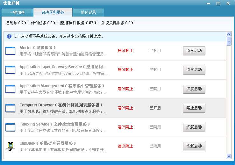Click the Alerter service window icon
Screen dimensions: 235x165
10,51
